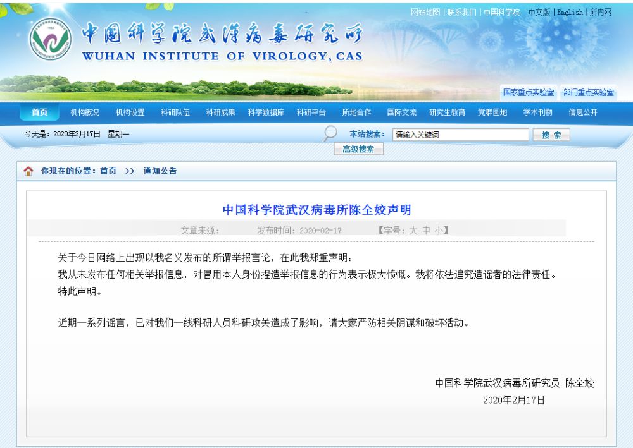Open the 机构设置 menu
This screenshot has height=448, width=633.
tap(130, 112)
